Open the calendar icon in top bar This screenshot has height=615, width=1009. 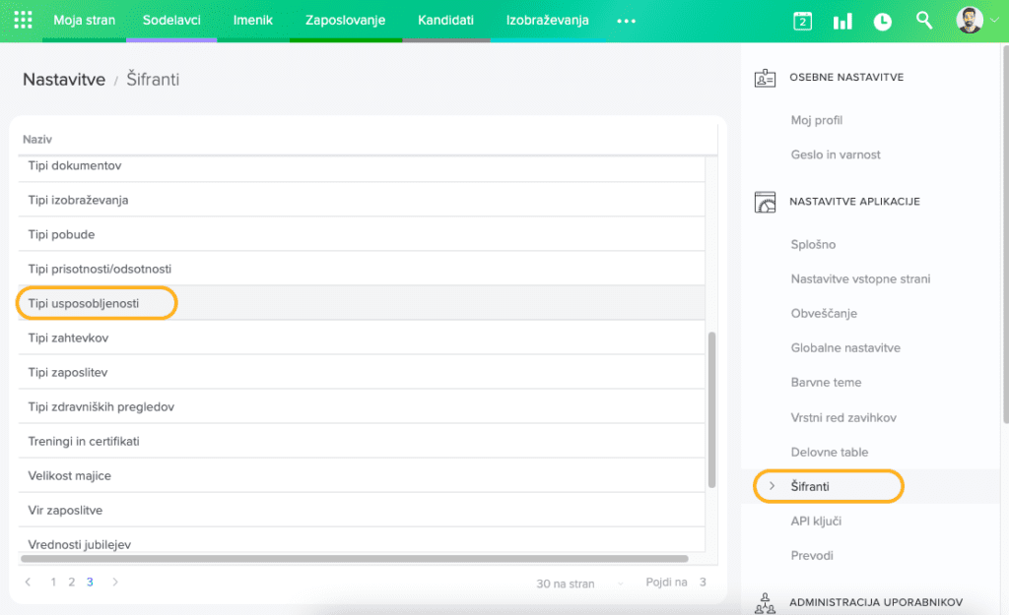pos(802,21)
